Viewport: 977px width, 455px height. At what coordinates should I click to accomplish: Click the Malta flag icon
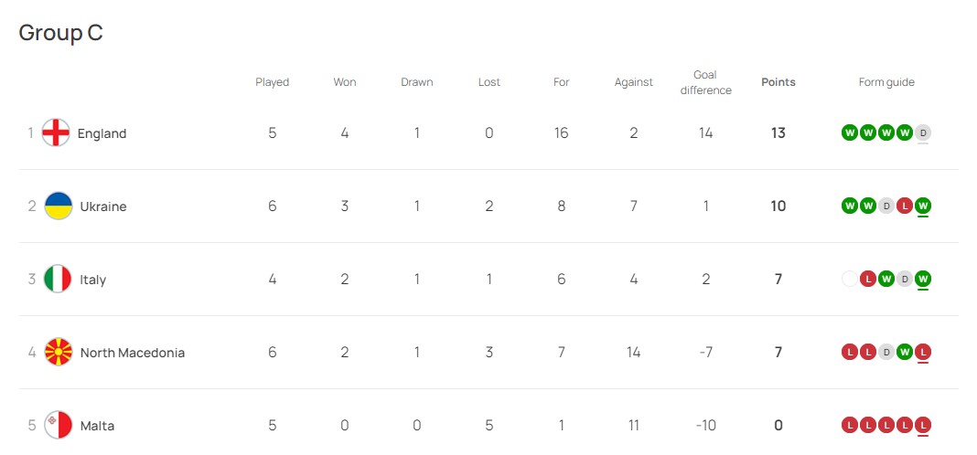tap(59, 425)
